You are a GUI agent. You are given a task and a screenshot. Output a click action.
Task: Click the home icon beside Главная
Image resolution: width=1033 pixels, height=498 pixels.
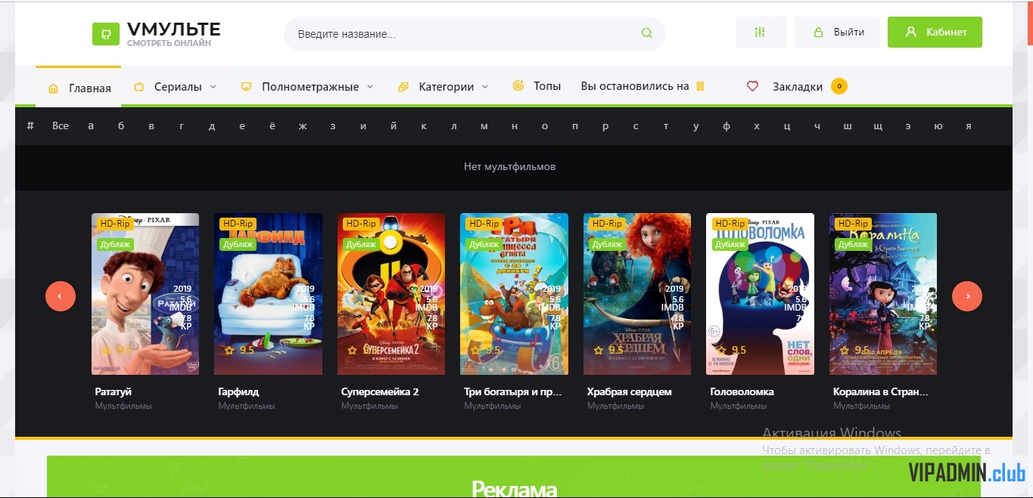[x=53, y=88]
